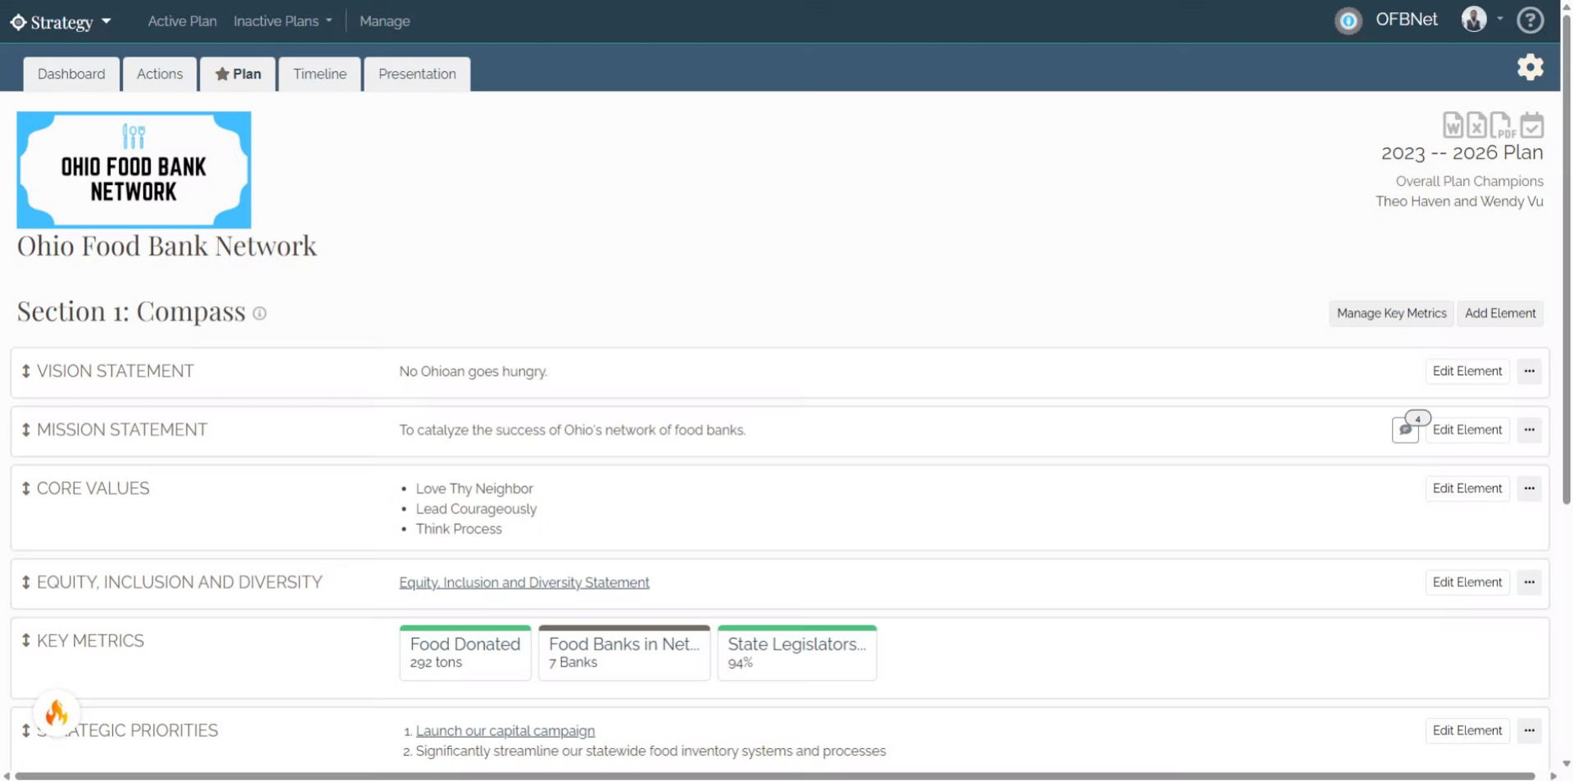
Task: Click Ohio Food Bank Network logo
Action: [x=134, y=169]
